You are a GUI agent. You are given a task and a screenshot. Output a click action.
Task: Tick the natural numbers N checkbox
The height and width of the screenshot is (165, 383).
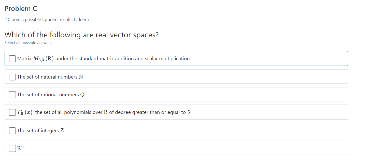pyautogui.click(x=12, y=77)
